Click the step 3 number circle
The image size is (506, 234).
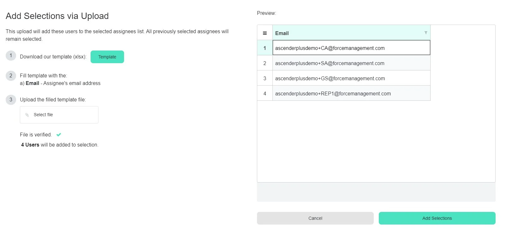click(x=11, y=100)
